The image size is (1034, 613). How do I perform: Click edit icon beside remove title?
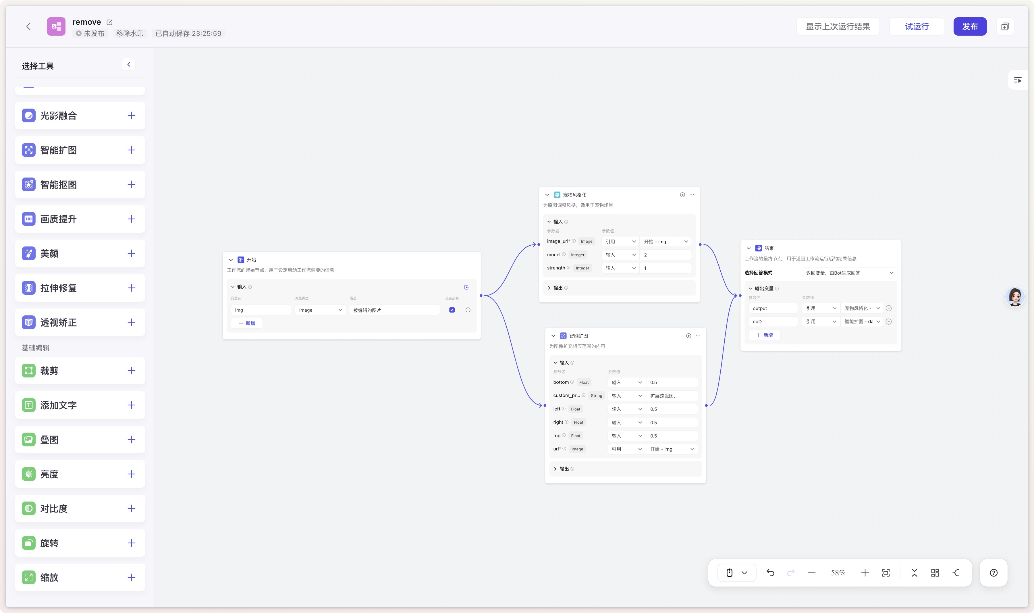(109, 22)
